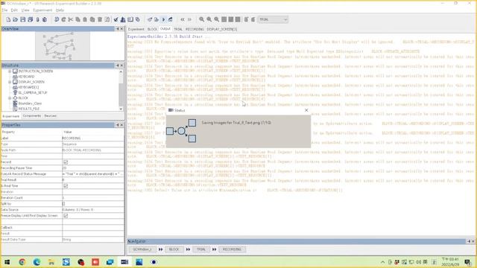This screenshot has height=268, width=477.
Task: Click the first Navigator breadcrumb button
Action: click(x=142, y=249)
